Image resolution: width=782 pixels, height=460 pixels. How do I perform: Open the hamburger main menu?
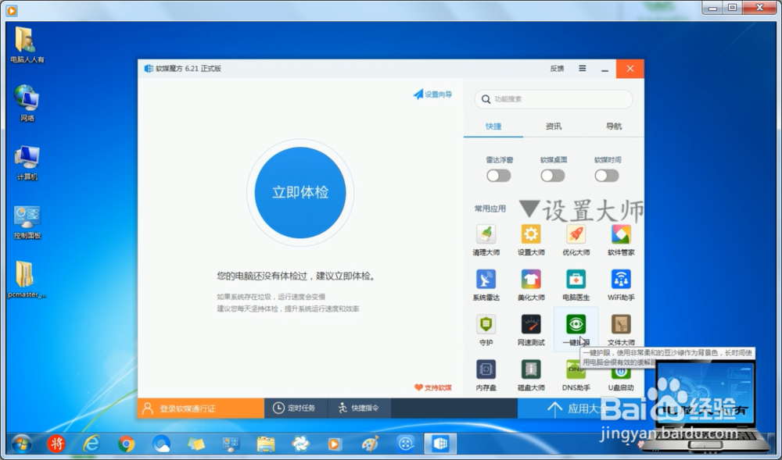[582, 68]
